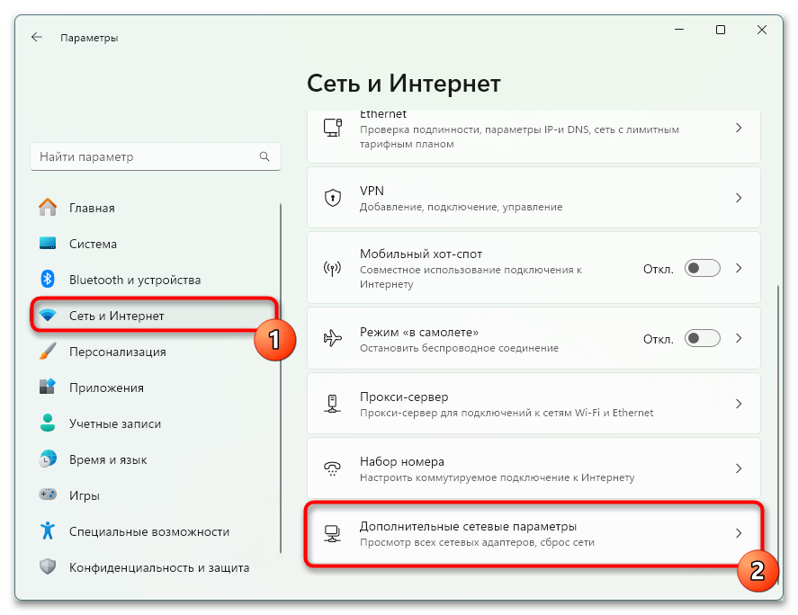Click the Откл. label beside airplane switch
The height and width of the screenshot is (615, 798).
click(659, 339)
